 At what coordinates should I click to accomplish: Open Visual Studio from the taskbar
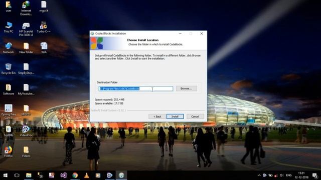pos(64,175)
